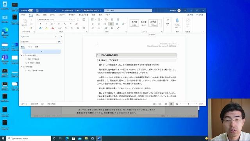The image size is (250, 141).
Task: Click the Center alignment icon
Action: pyautogui.click(x=99, y=23)
